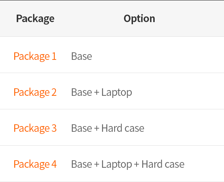224x182 pixels.
Task: Click Hard case in Package 3 row
Action: [123, 128]
